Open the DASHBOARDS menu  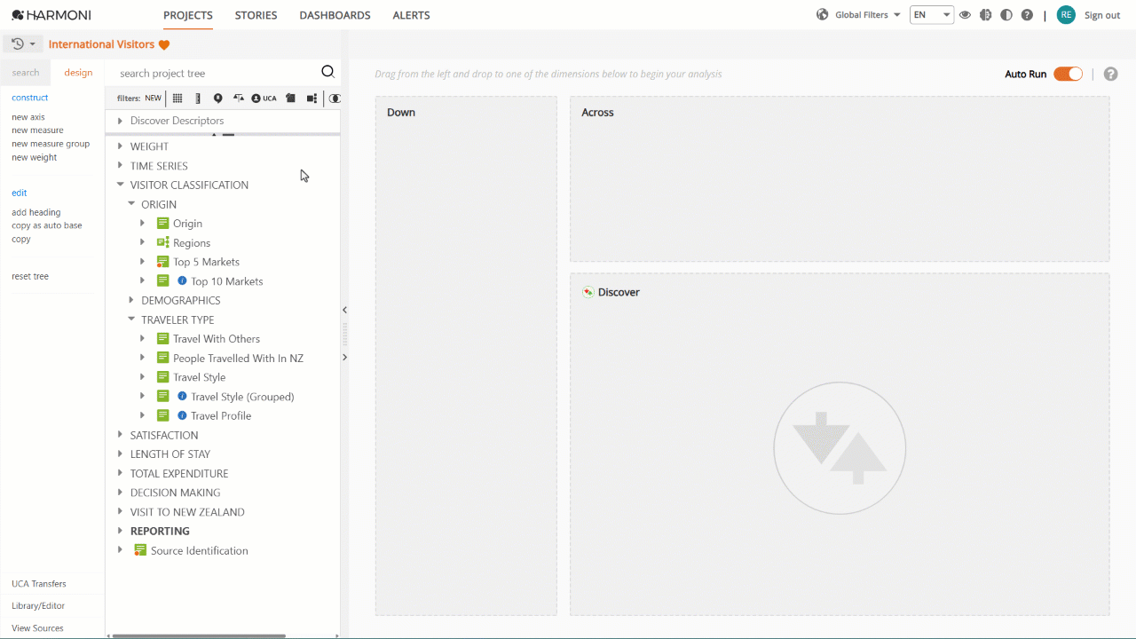(335, 15)
